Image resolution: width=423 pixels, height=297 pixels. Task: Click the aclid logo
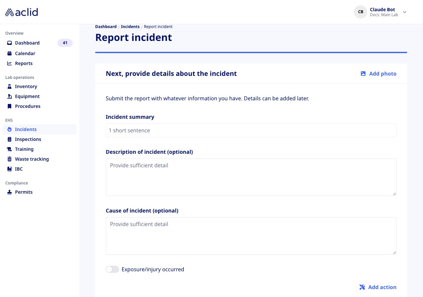(22, 12)
